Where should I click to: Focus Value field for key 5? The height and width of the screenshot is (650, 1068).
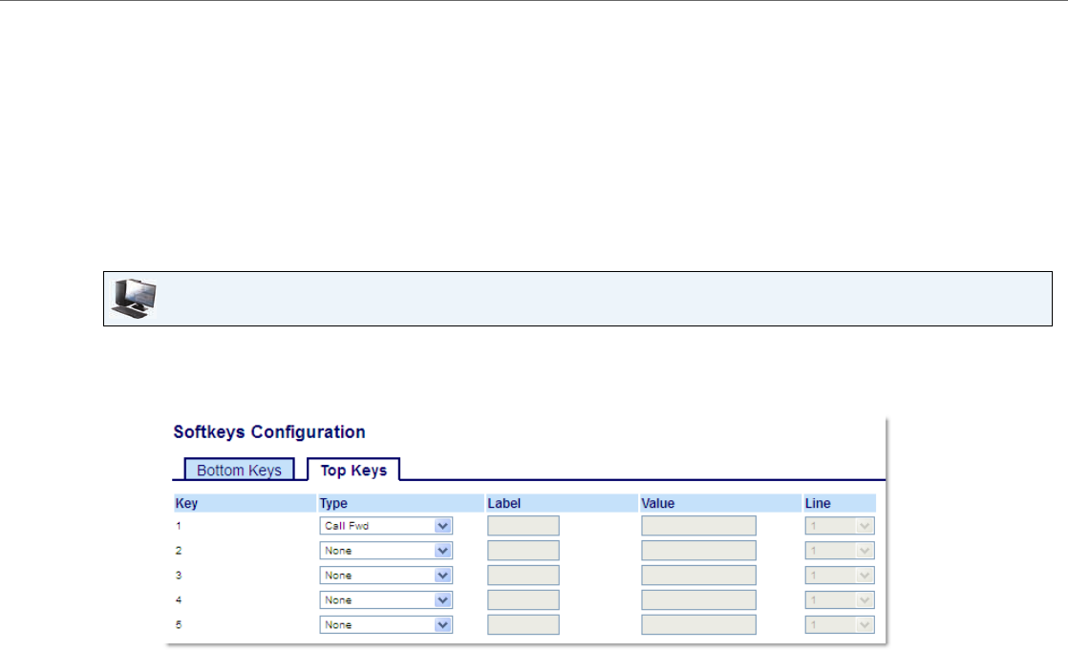tap(698, 625)
